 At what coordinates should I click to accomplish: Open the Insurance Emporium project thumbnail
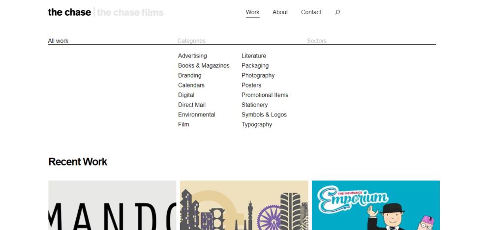[376, 205]
